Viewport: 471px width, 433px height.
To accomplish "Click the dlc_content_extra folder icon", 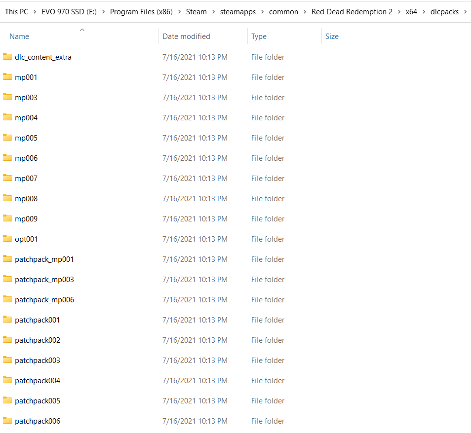I will point(7,56).
